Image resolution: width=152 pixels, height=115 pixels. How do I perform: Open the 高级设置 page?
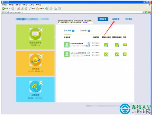pyautogui.click(x=116, y=19)
